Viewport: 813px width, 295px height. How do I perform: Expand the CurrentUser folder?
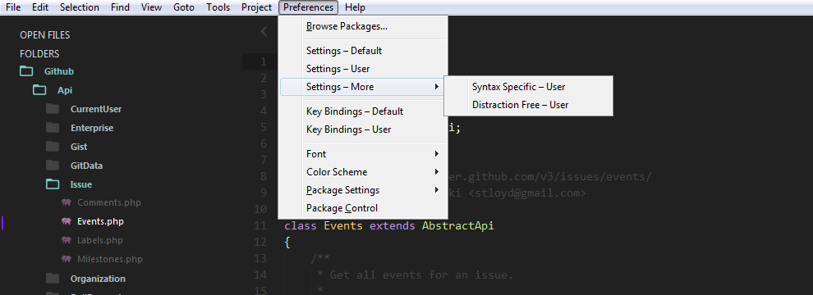click(x=96, y=109)
